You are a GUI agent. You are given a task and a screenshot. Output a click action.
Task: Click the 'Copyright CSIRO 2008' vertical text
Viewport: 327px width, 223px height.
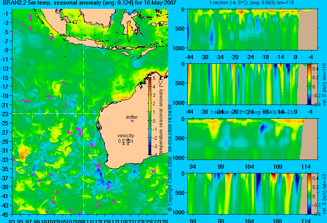coord(170,184)
